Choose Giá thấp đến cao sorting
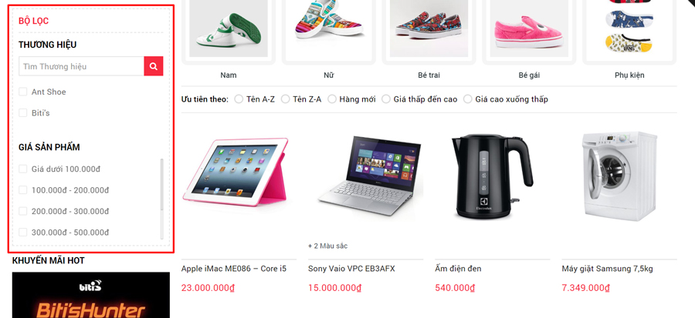695x318 pixels. point(386,99)
